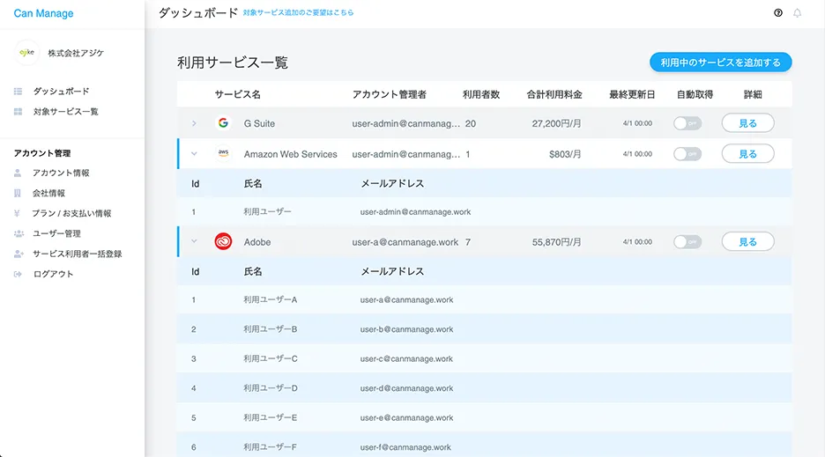Click the 詳細 column header
825x457 pixels.
[x=753, y=95]
